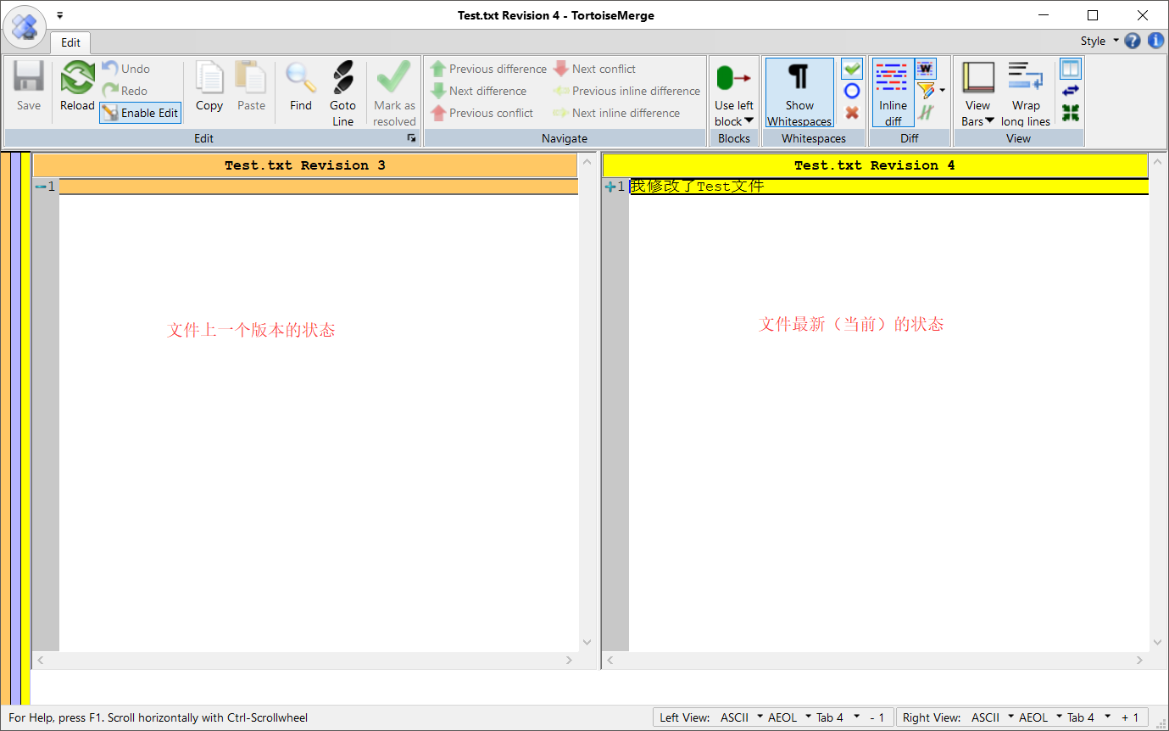Screen dimensions: 1169x731
Task: Toggle collapse identical sections green arrows icon
Action: click(1071, 113)
